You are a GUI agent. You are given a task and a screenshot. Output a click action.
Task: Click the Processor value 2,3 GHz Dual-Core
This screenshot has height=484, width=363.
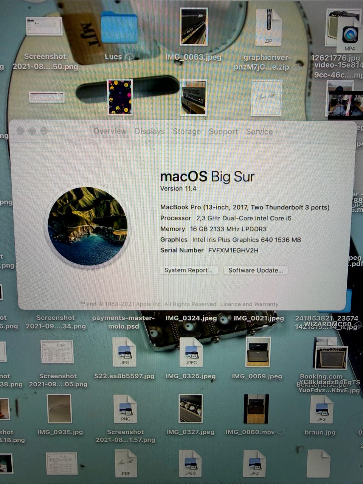click(x=244, y=218)
